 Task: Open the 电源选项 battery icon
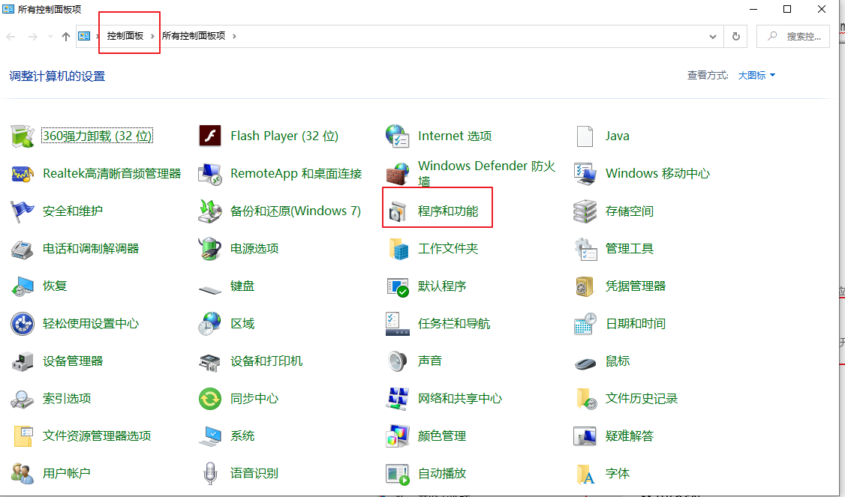210,249
